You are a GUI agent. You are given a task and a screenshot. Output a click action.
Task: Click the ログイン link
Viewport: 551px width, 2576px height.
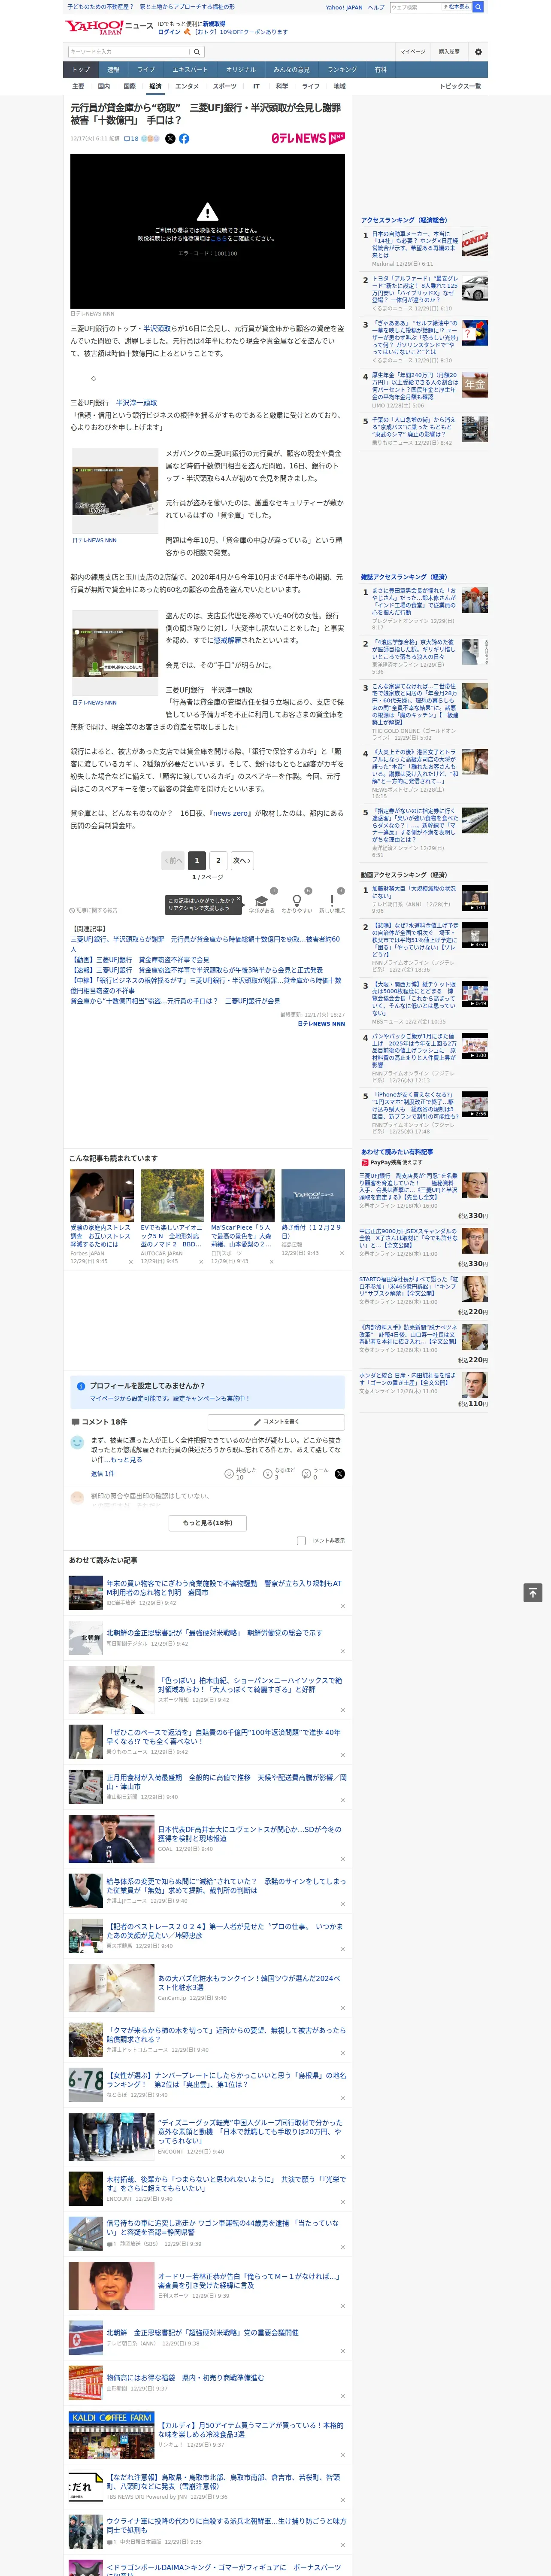(169, 32)
